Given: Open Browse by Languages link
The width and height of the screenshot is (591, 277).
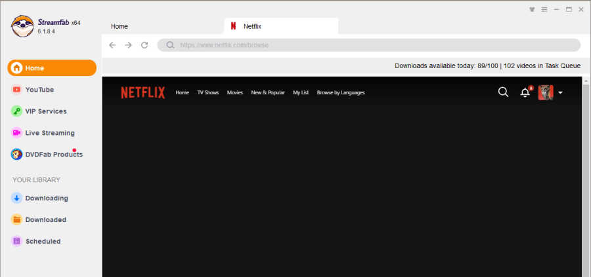Looking at the screenshot, I should (341, 92).
